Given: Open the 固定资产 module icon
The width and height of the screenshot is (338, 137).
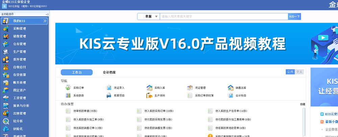Looking at the screenshot, I should click(x=6, y=90).
